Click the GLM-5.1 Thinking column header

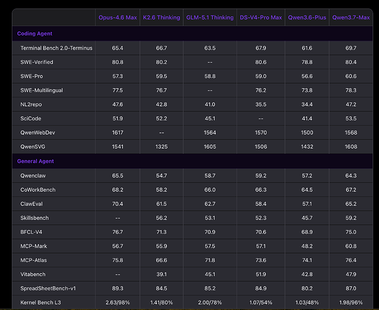(x=210, y=17)
